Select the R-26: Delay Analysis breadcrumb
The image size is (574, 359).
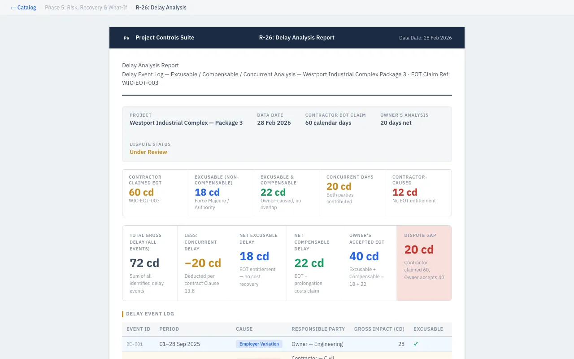[161, 8]
